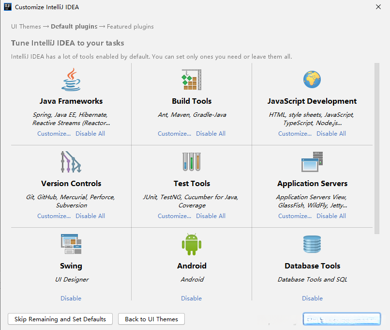Click the Swing UI designer icon
390x330 pixels.
(71, 244)
